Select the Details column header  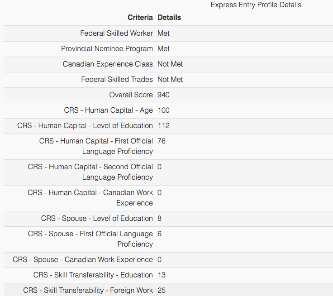[169, 18]
